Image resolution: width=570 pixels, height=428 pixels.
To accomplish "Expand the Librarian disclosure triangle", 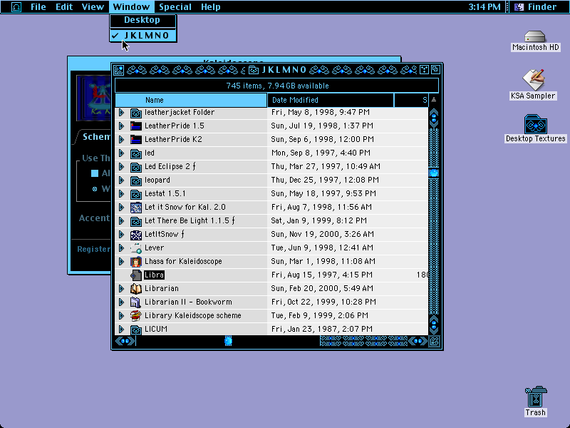I will tap(121, 289).
